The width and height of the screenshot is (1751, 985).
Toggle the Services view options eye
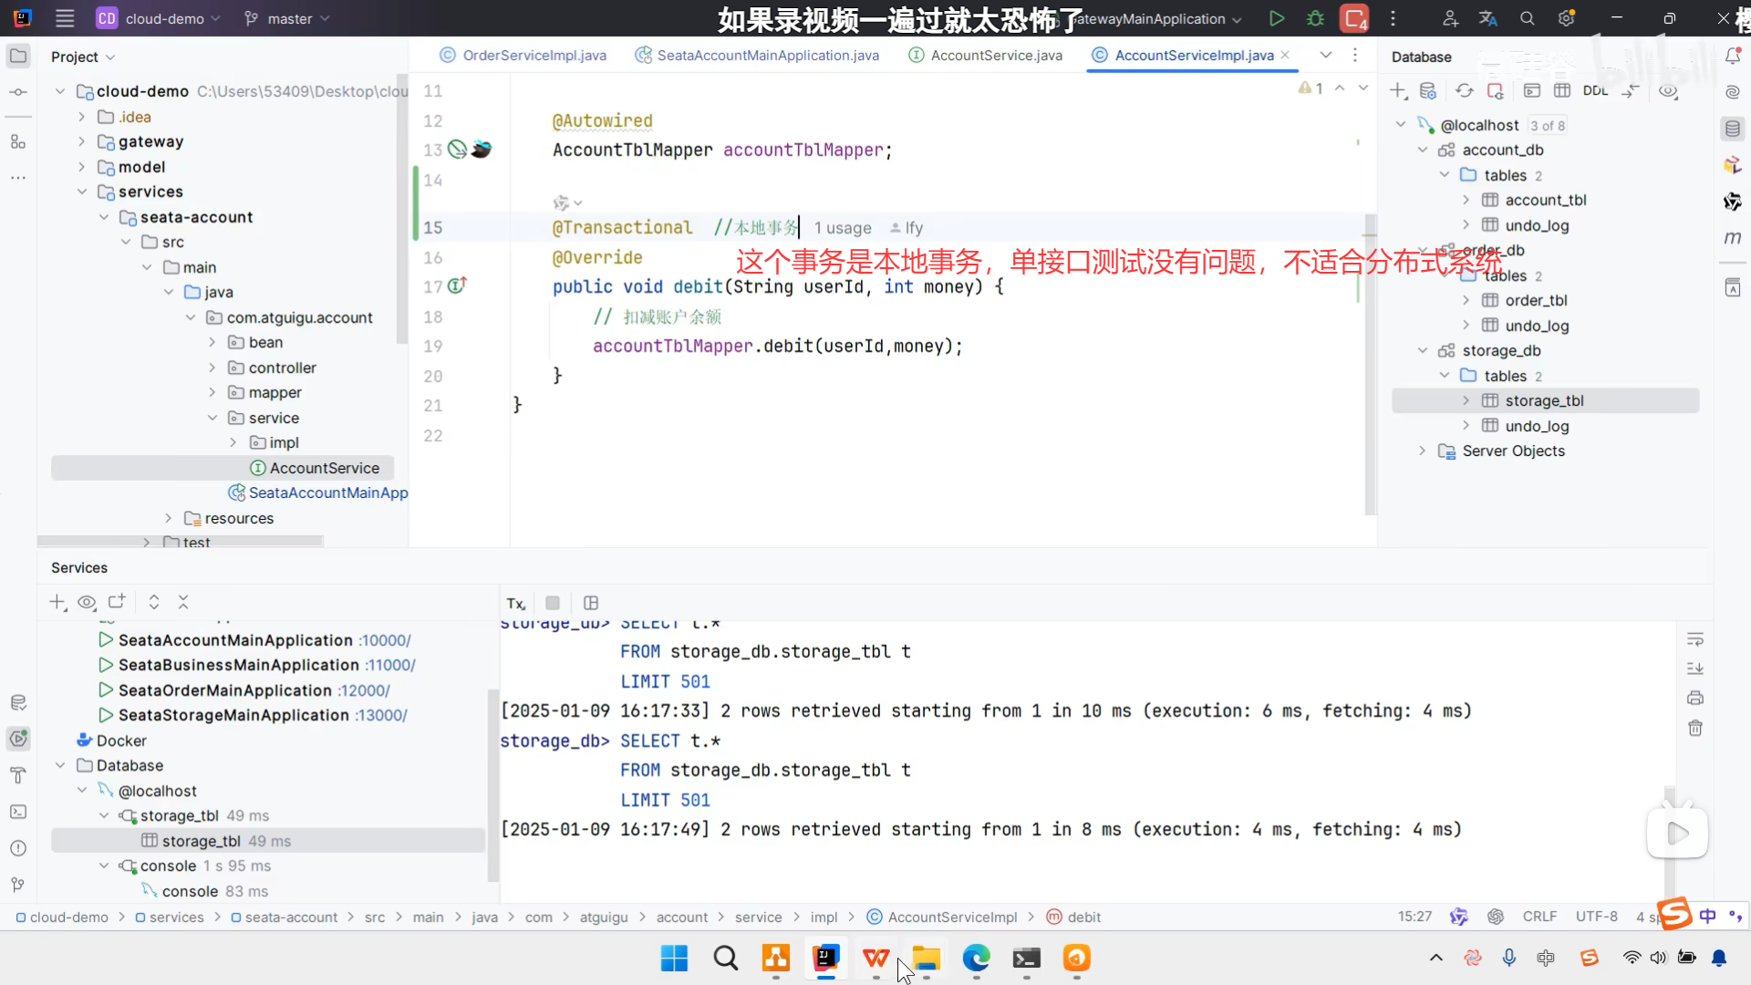[x=87, y=602]
